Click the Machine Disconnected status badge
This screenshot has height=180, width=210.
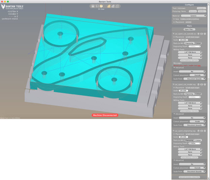pos(105,115)
